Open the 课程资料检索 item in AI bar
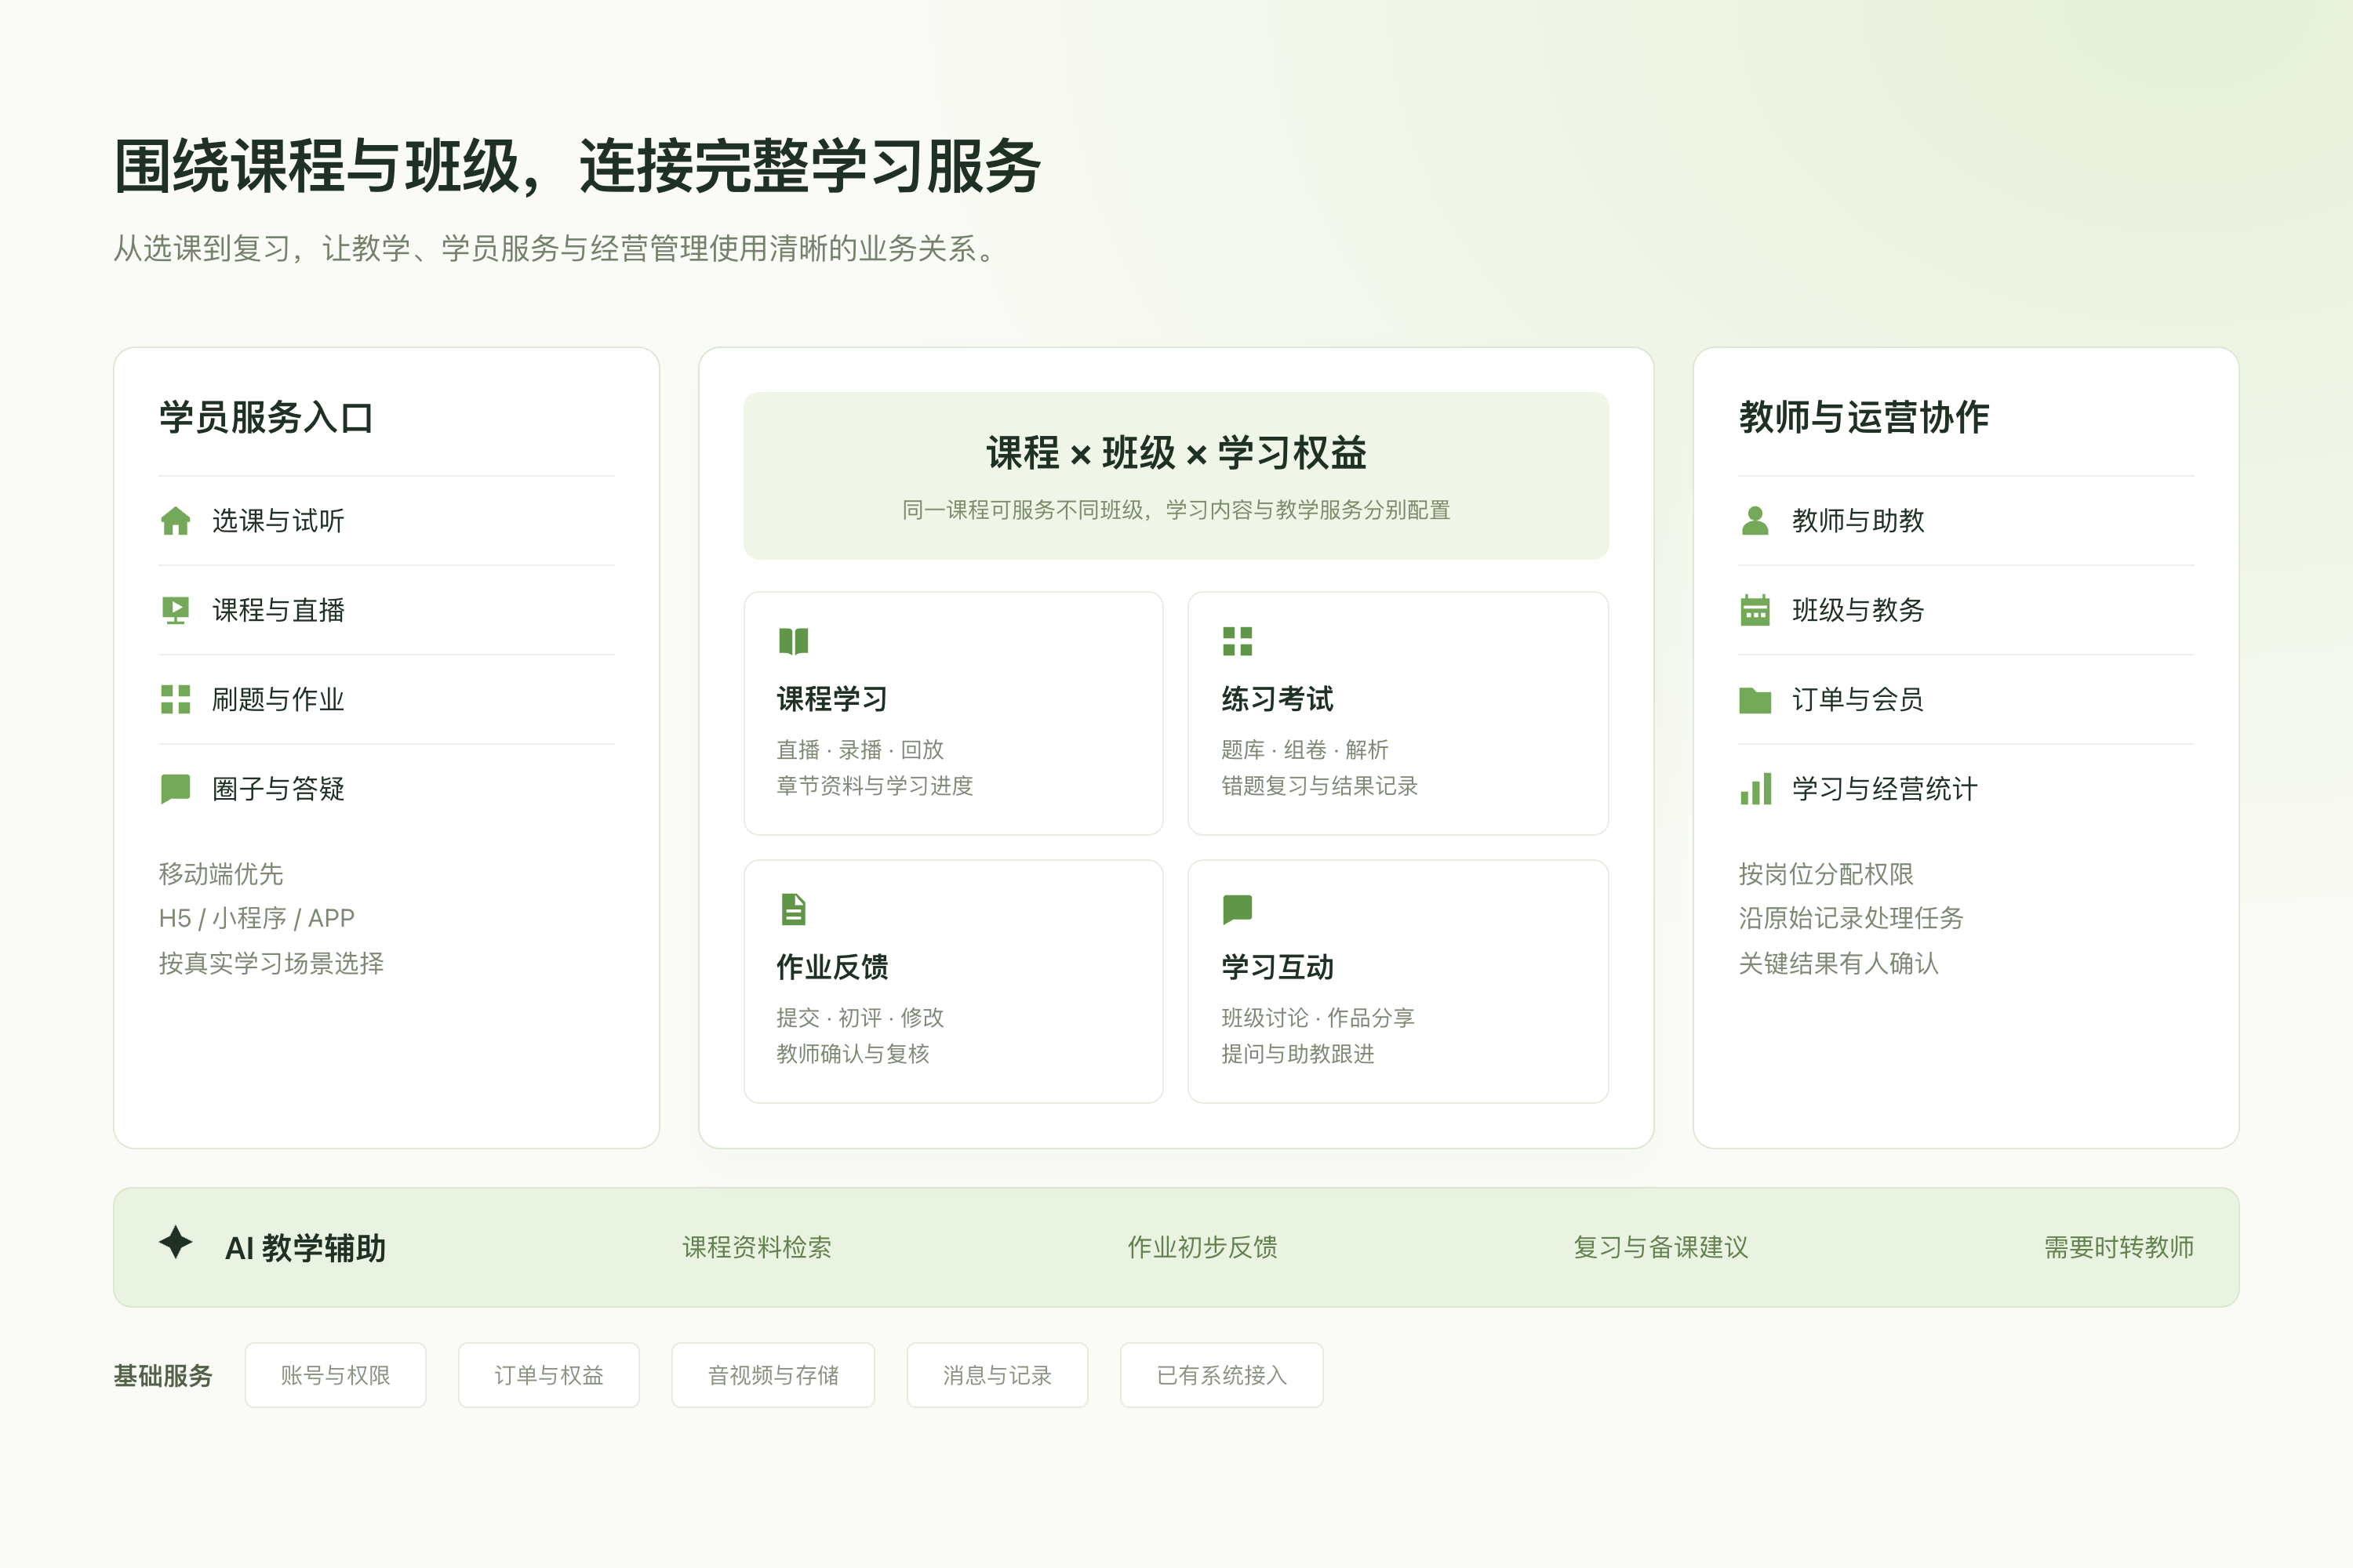The image size is (2353, 1568). 758,1247
